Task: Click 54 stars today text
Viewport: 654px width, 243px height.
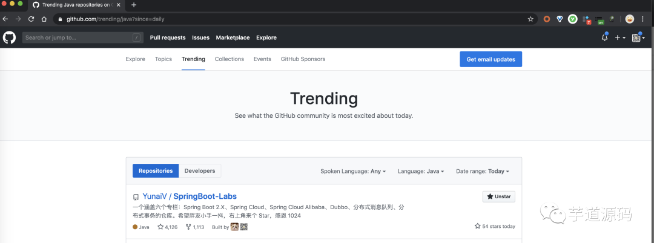Action: 495,226
